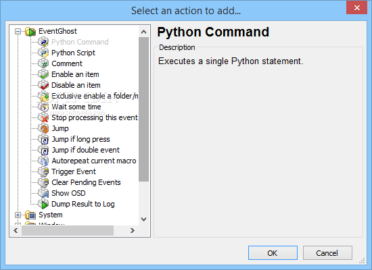Click the Clear Pending Events icon
This screenshot has width=372, height=270.
(43, 182)
